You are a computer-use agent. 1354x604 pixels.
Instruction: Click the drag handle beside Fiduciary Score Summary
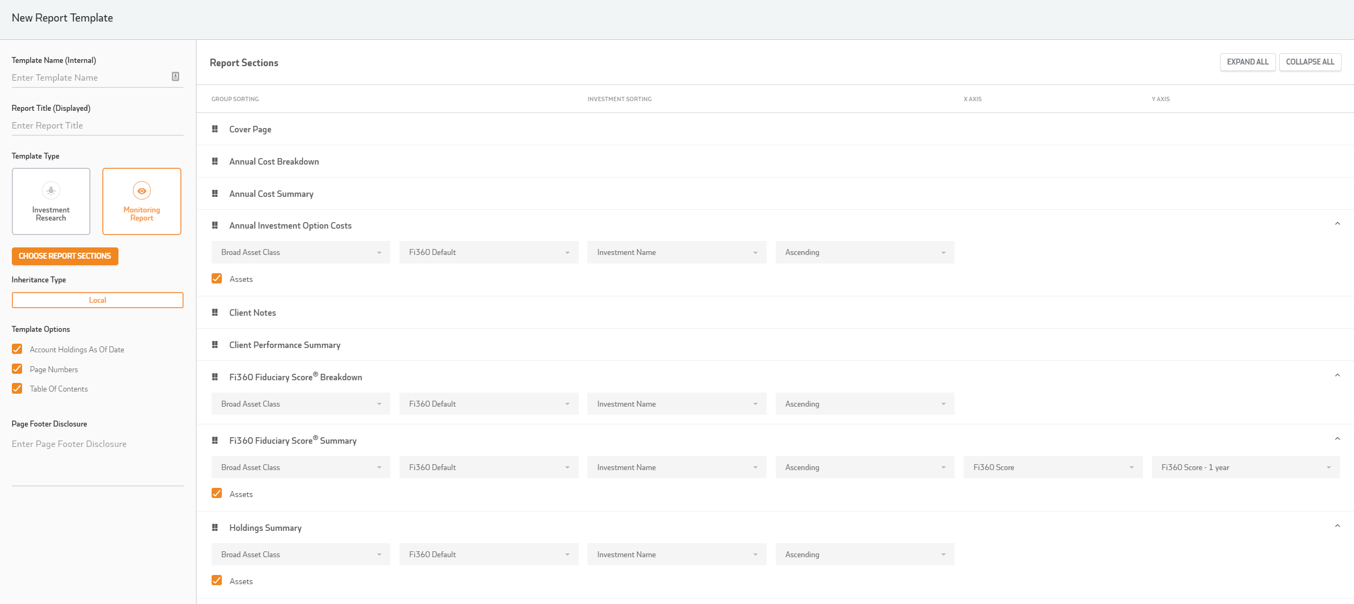[215, 440]
